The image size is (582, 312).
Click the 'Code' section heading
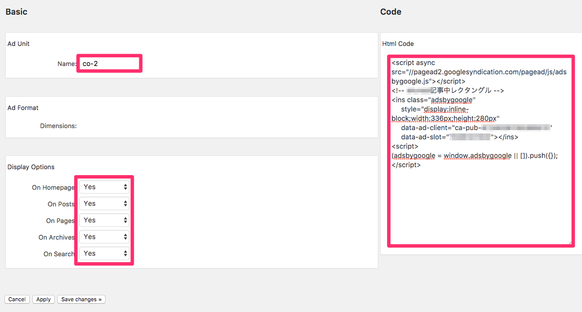pyautogui.click(x=390, y=12)
